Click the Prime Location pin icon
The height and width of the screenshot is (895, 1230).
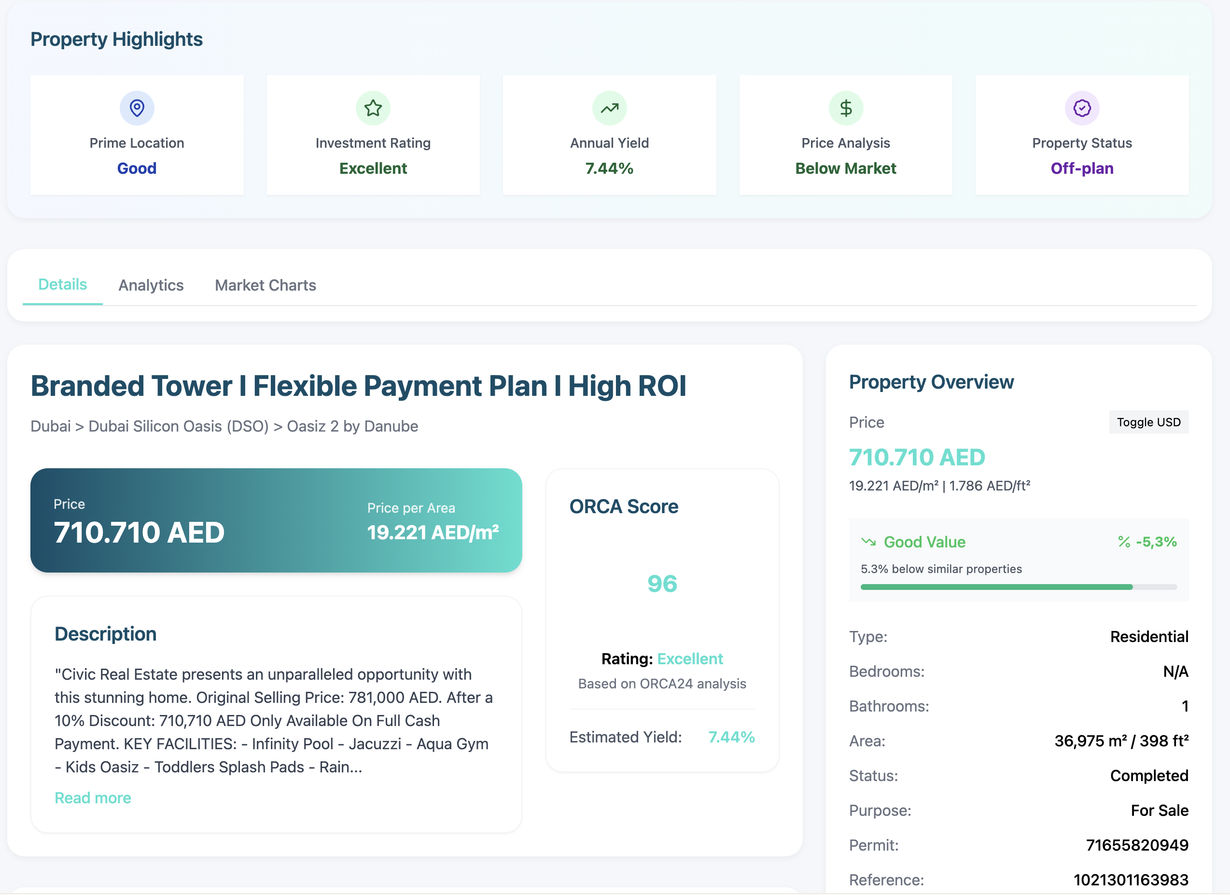tap(137, 108)
